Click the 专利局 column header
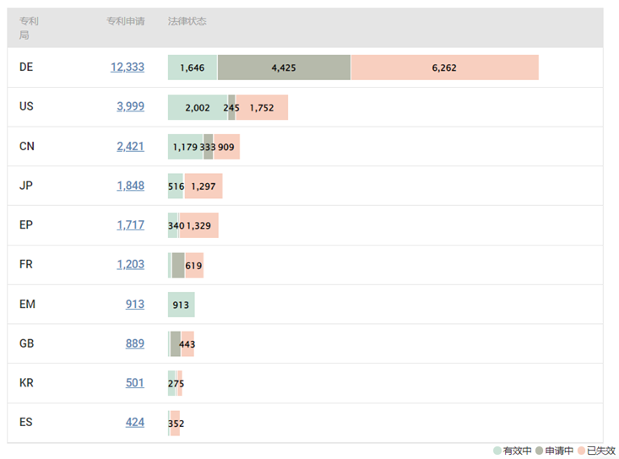This screenshot has width=619, height=459. (28, 28)
